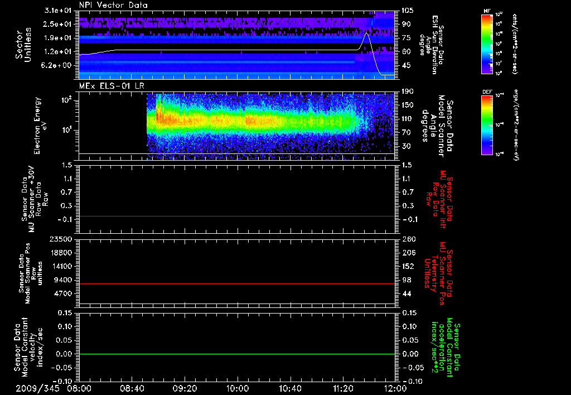Screen dimensions: 571x395
Task: Click the '2009/345' date label
Action: [37, 388]
